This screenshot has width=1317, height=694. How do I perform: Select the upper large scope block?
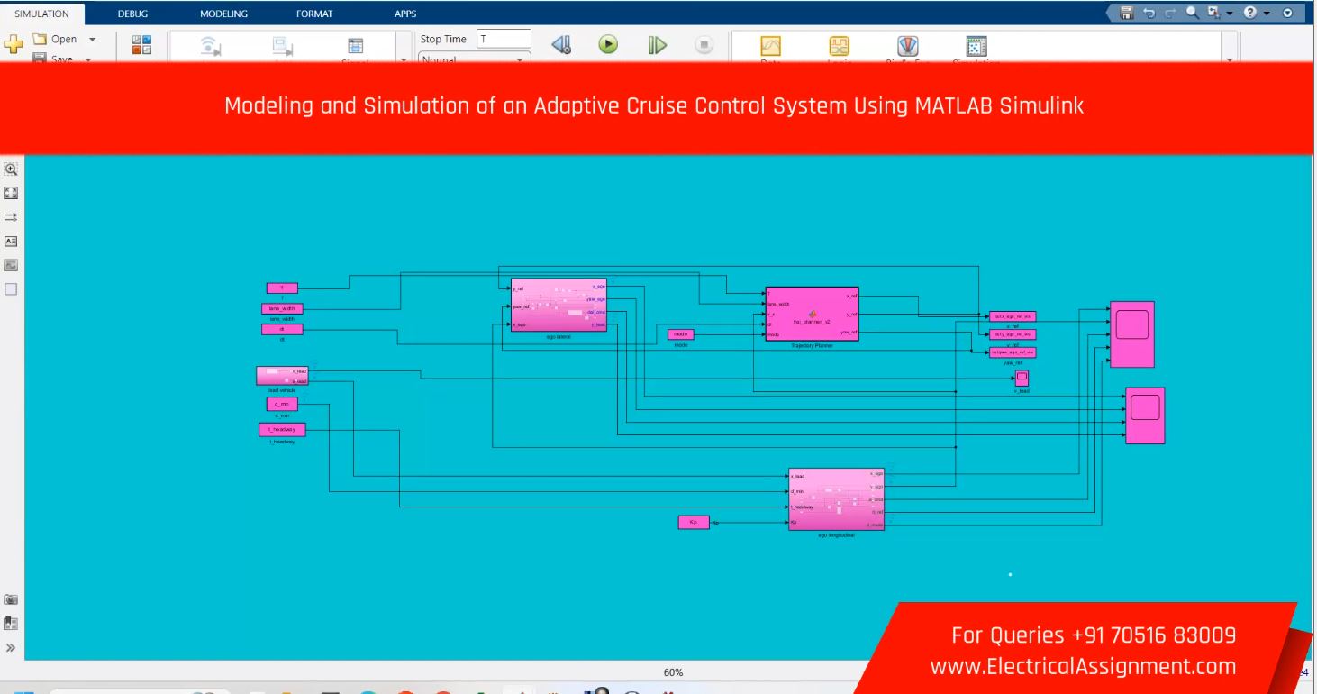point(1132,334)
